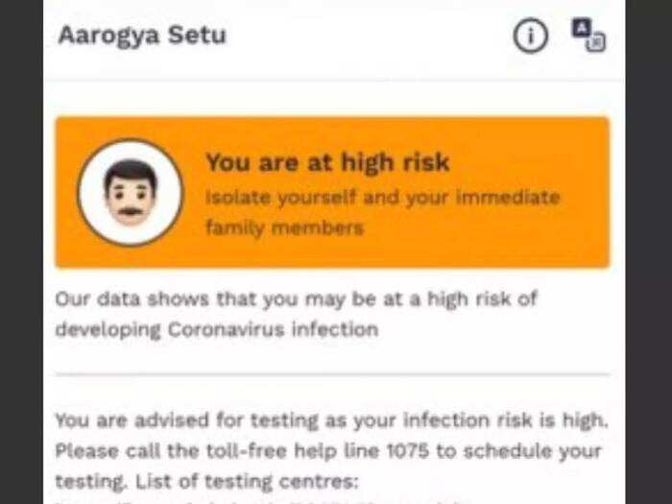Tap the 1075 helpline number
Viewport: 672px width, 504px height.
tap(408, 451)
